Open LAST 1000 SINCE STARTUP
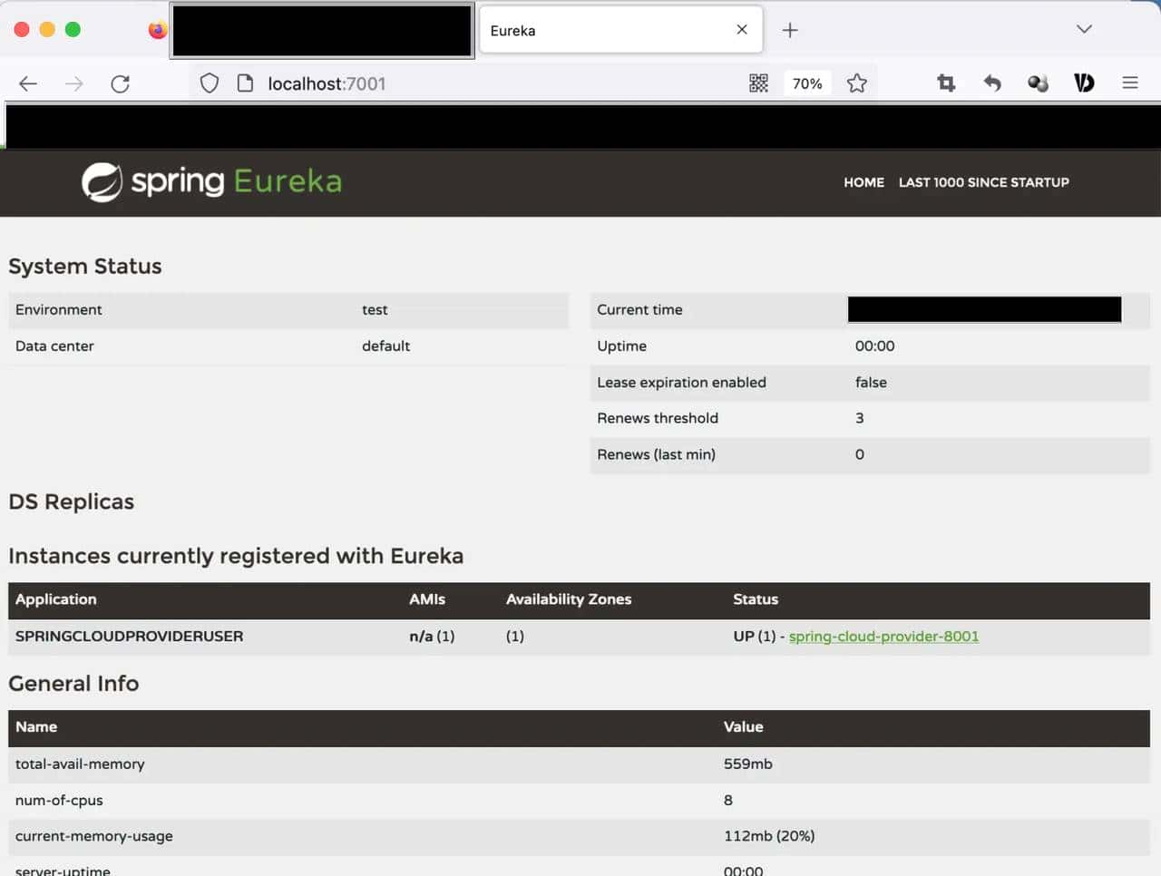Image resolution: width=1161 pixels, height=876 pixels. tap(984, 182)
